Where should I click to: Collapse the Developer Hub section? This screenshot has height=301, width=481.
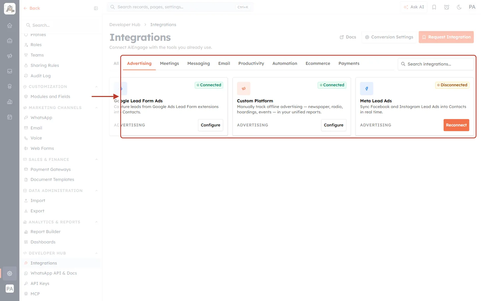96,253
